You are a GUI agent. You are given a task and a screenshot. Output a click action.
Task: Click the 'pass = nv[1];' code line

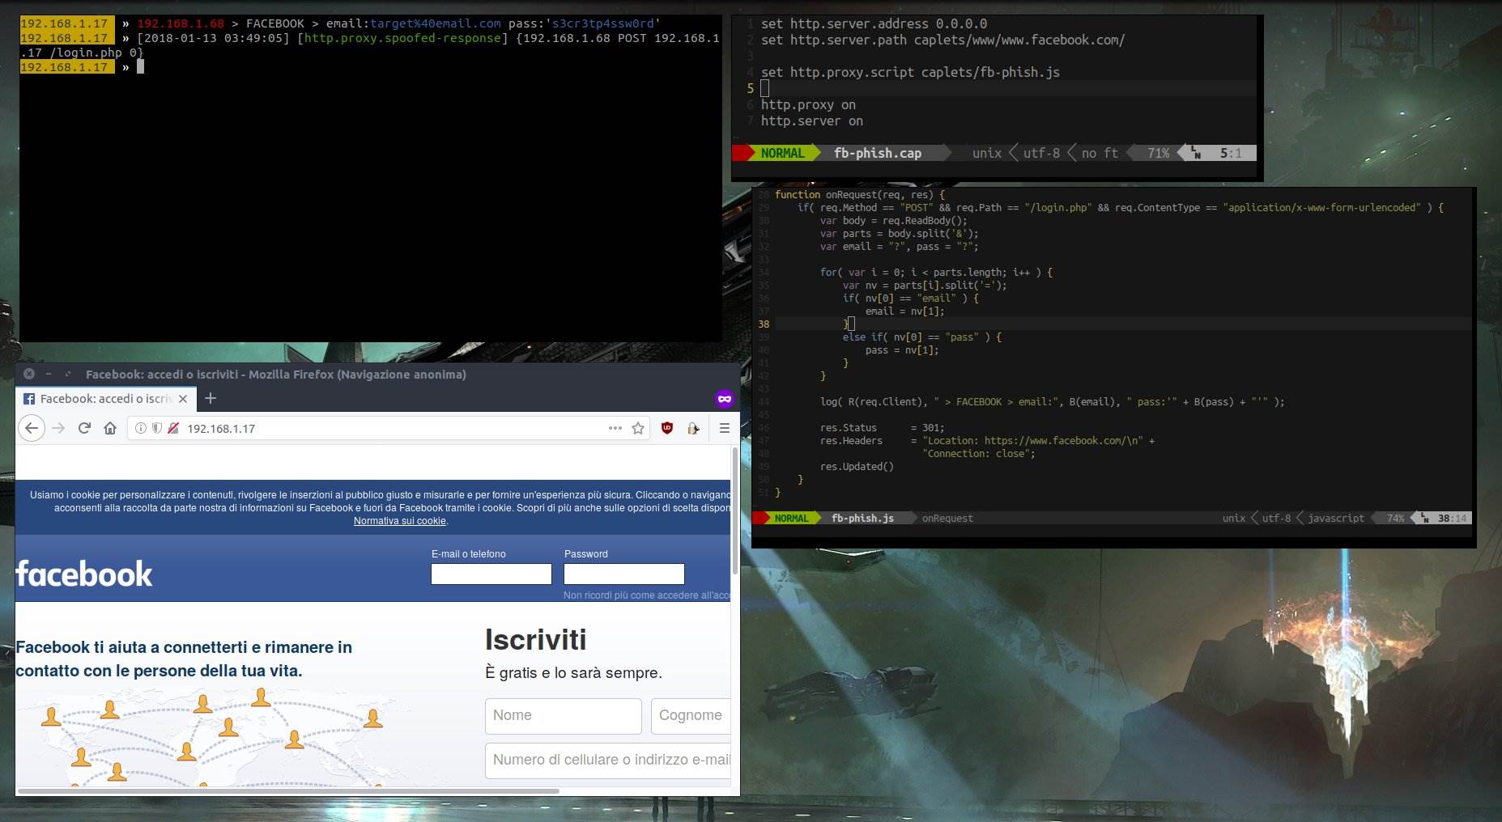tap(902, 350)
